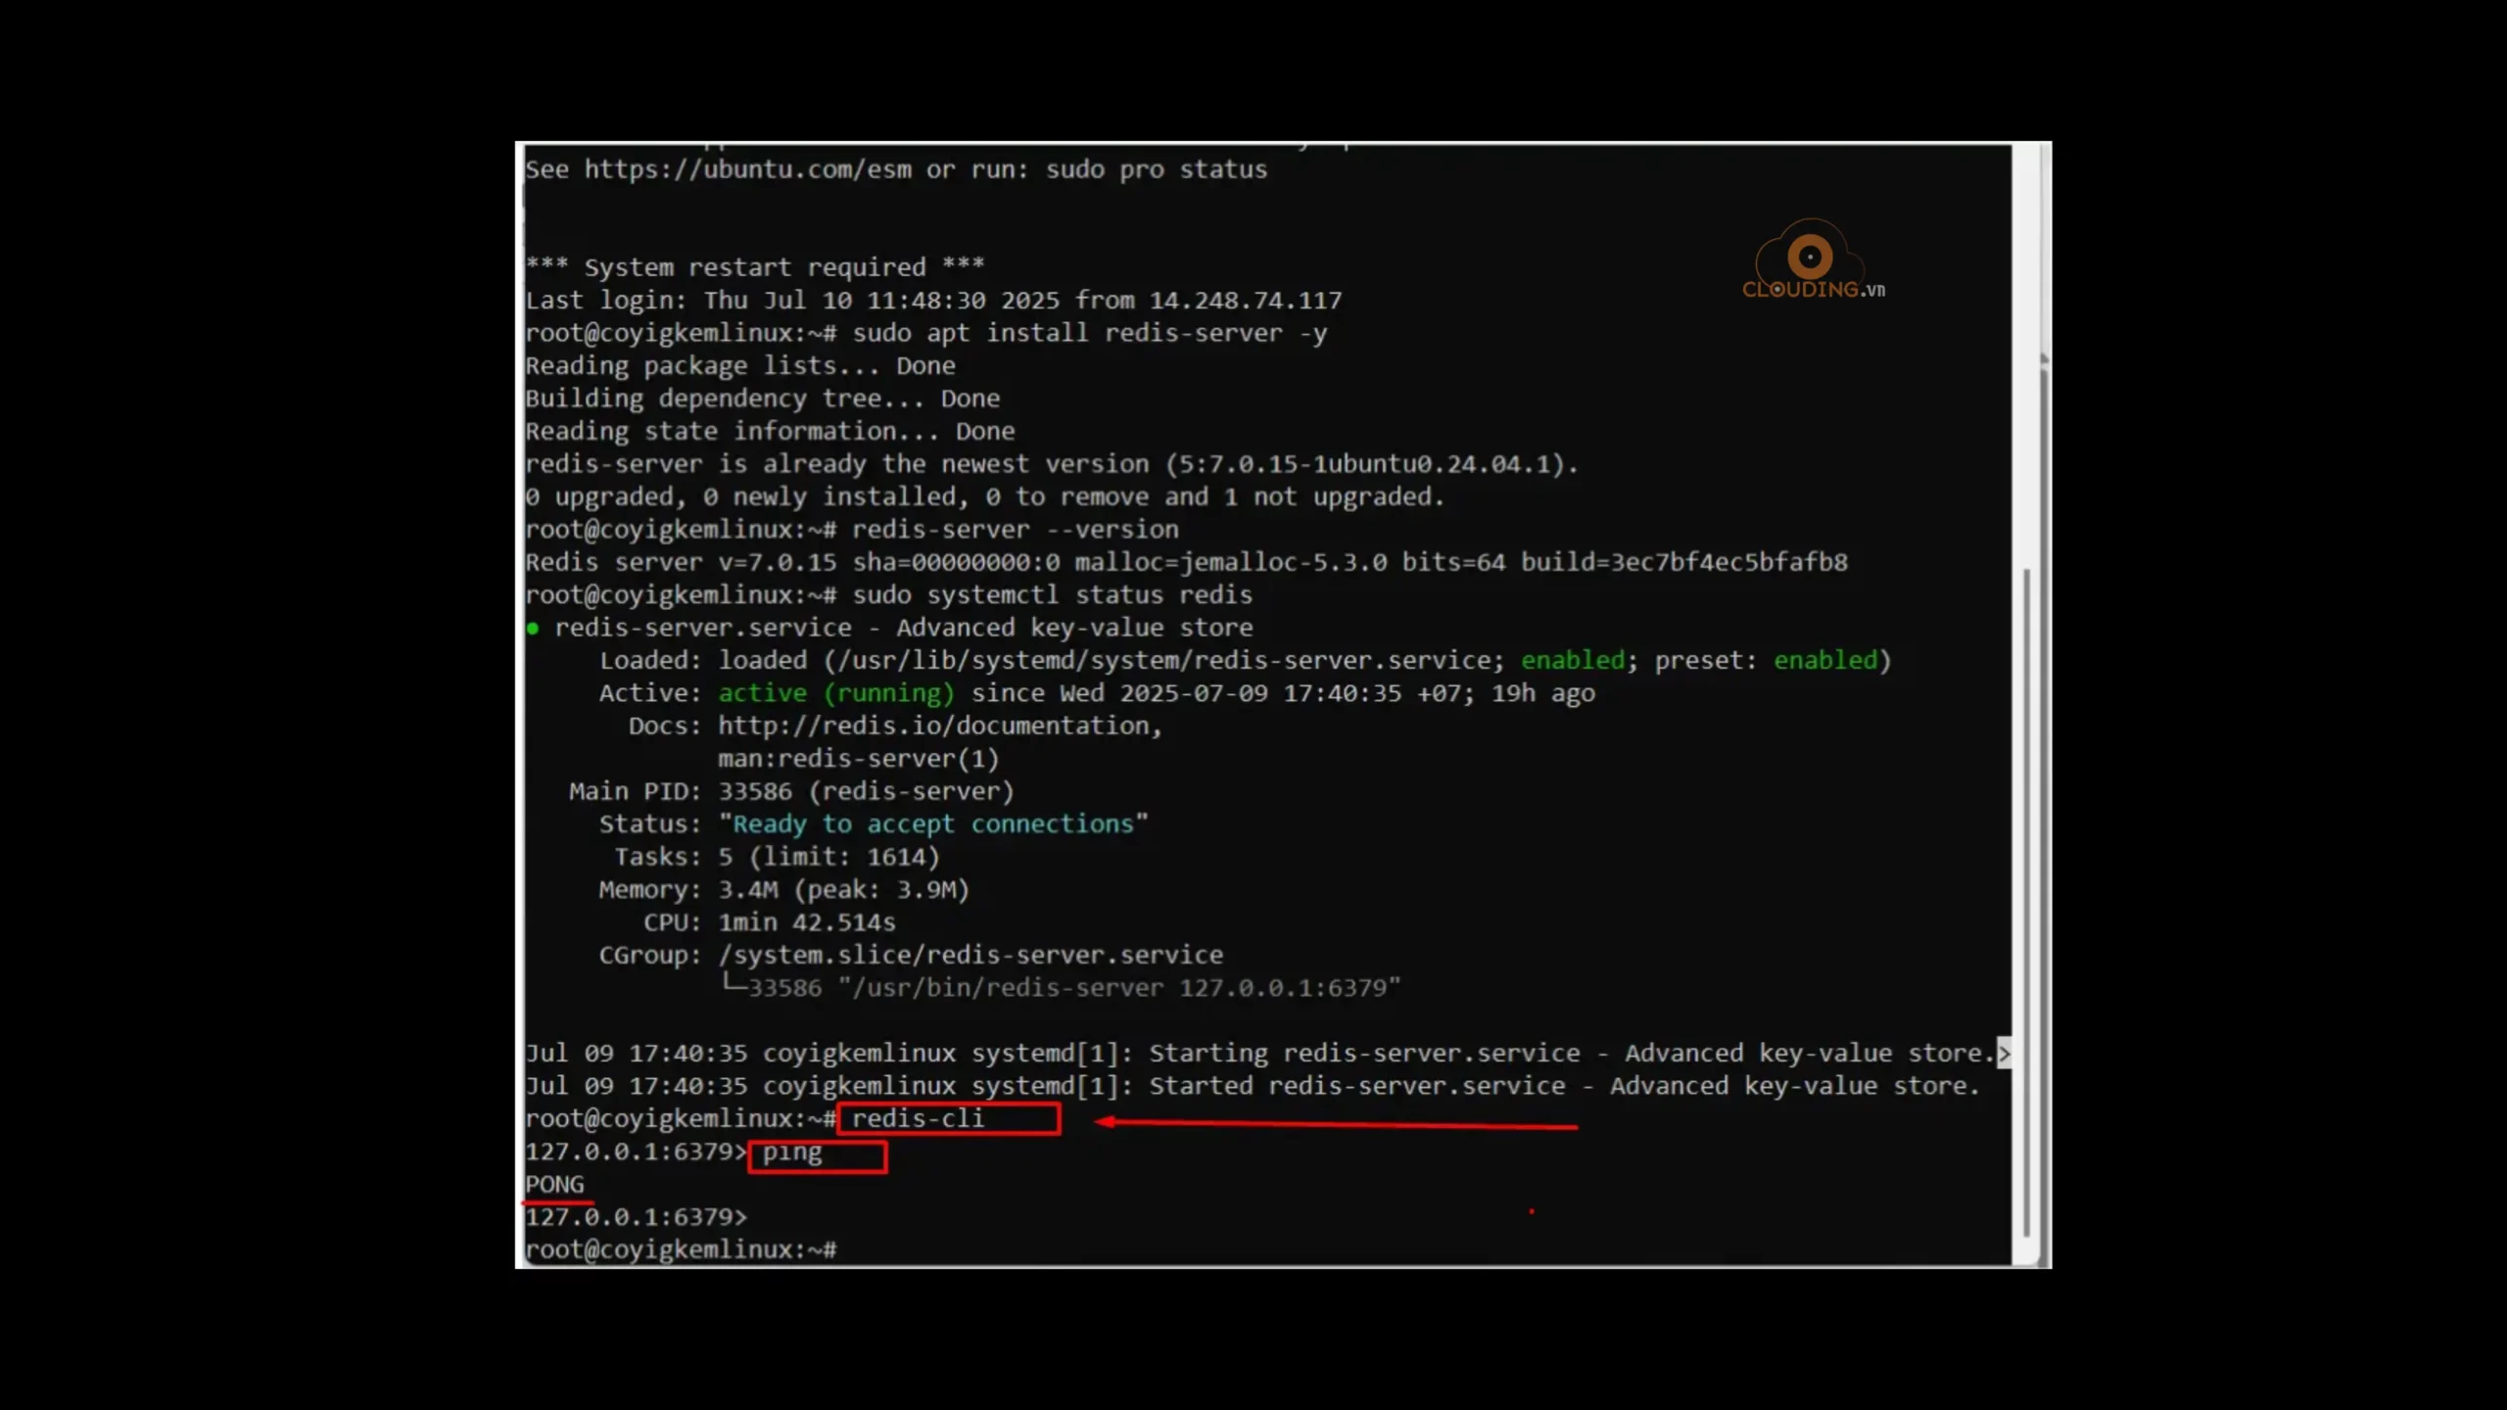The height and width of the screenshot is (1410, 2507).
Task: Click the 'sudo apt install redis-server -y' command
Action: pos(1090,333)
